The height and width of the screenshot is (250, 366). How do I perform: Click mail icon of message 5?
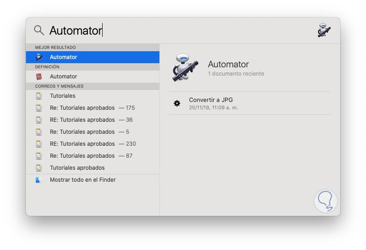39,132
